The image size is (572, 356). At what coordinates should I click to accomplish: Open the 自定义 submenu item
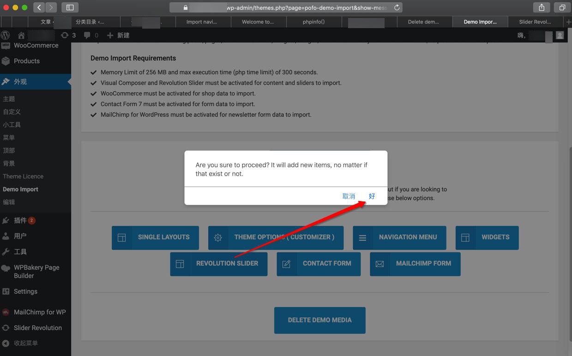(12, 112)
